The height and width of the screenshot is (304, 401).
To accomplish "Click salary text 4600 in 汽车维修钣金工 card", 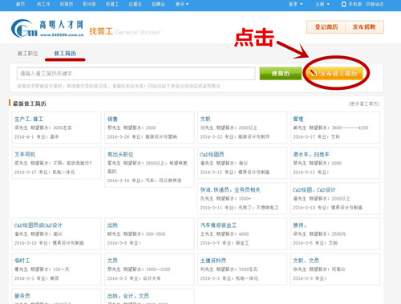I will click(244, 234).
